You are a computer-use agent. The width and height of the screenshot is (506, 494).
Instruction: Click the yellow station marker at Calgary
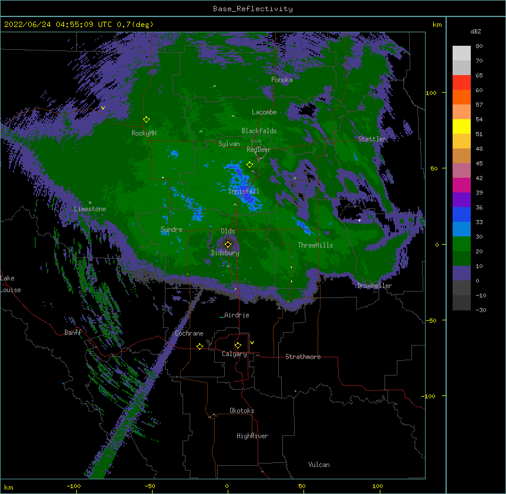pos(238,346)
